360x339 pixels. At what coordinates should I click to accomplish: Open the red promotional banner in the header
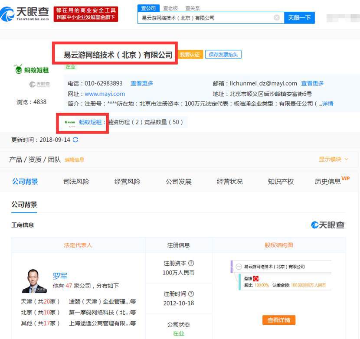pyautogui.click(x=86, y=14)
